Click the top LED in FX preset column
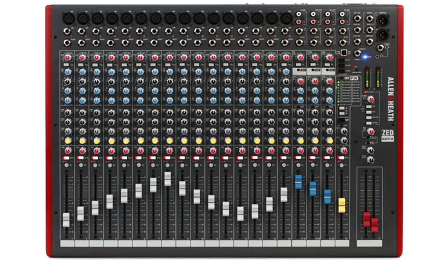This screenshot has height=260, width=442. [x=339, y=83]
